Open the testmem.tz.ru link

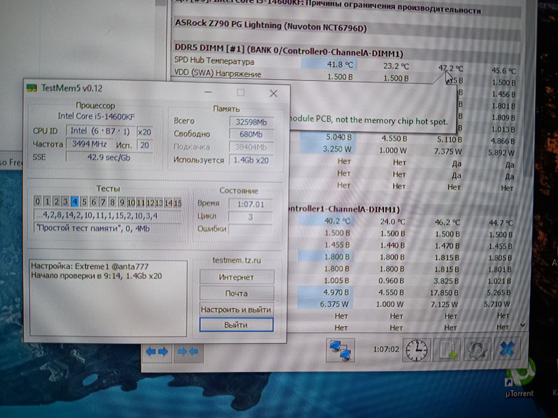[x=237, y=260]
